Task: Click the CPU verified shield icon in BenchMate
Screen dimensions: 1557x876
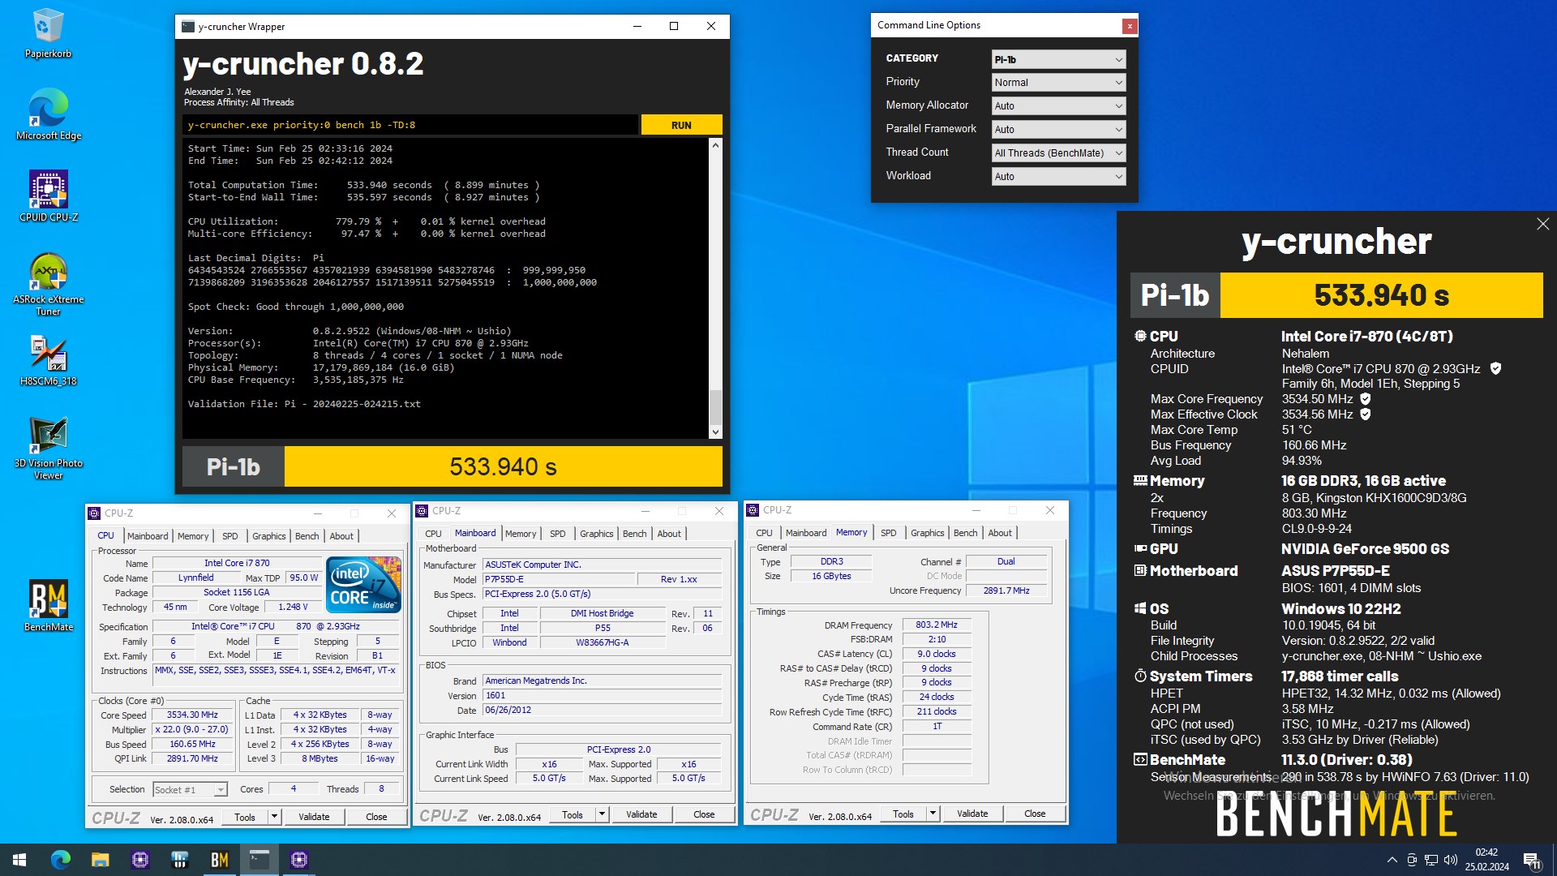Action: [x=1495, y=369]
